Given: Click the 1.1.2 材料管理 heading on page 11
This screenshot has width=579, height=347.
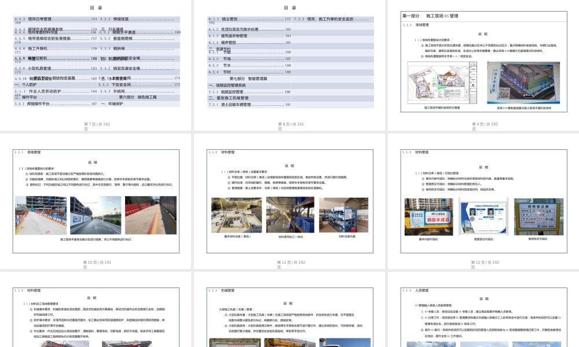Looking at the screenshot, I should pyautogui.click(x=222, y=152).
